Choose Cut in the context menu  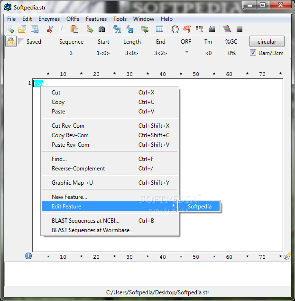click(x=110, y=92)
